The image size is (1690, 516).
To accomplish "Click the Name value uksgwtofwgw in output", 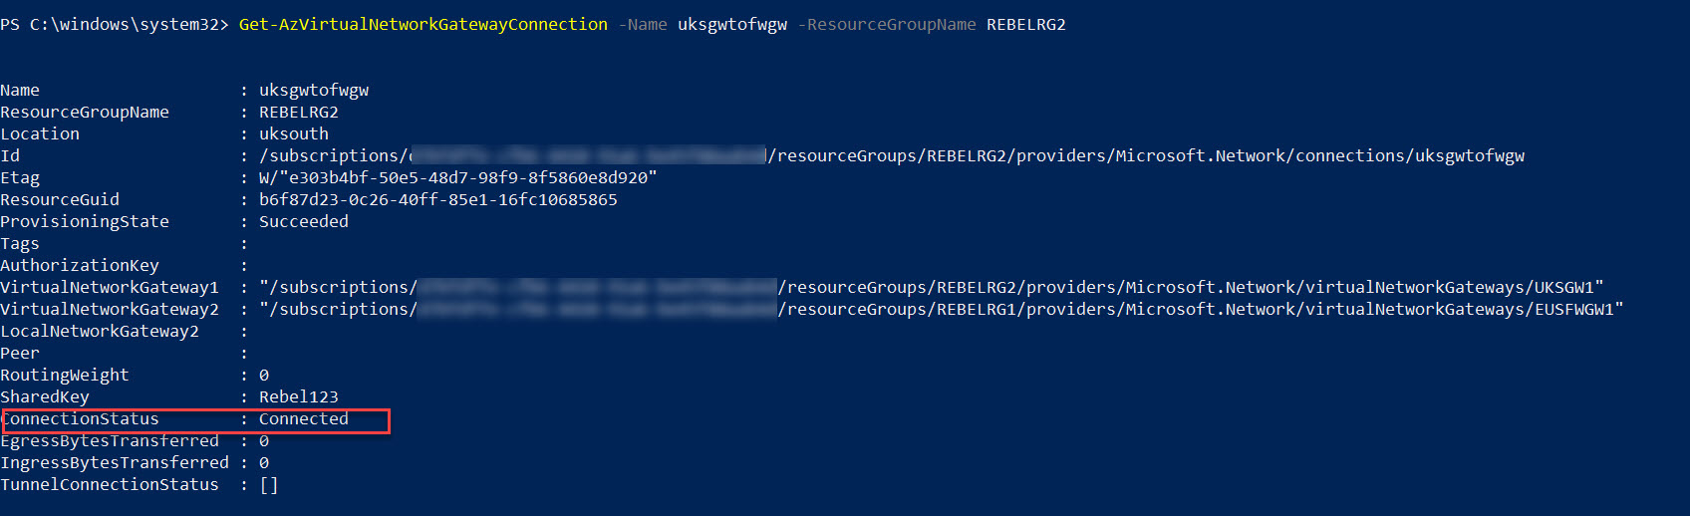I will click(313, 91).
